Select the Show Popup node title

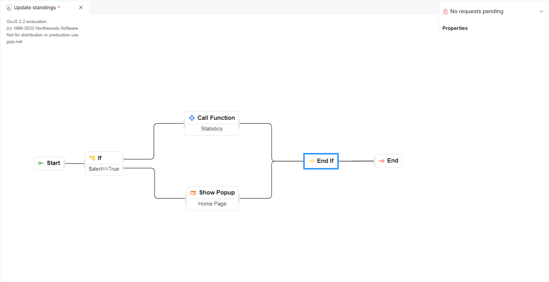coord(217,192)
